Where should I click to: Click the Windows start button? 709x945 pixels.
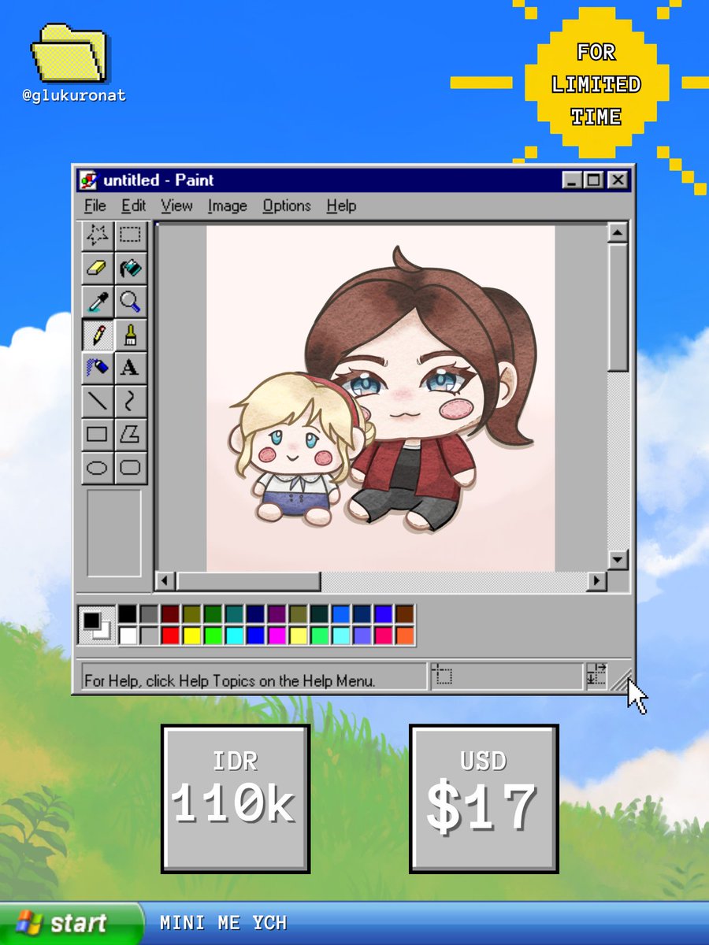pos(71,923)
